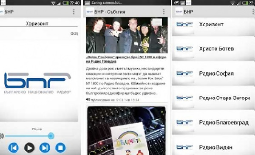Tap БНР app icon in station list header
The image size is (255, 155).
tap(179, 12)
